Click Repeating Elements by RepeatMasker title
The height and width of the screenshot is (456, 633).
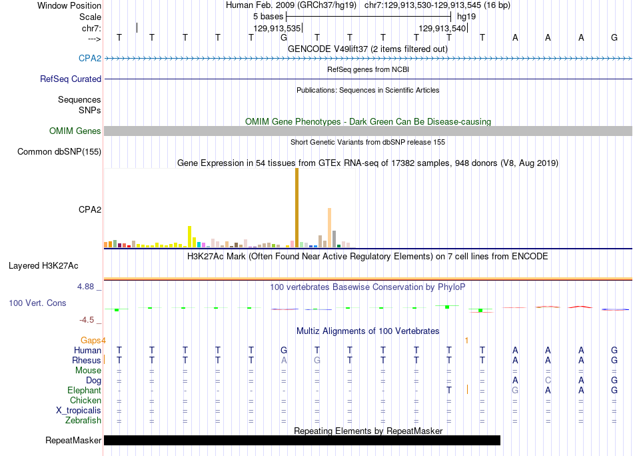(368, 431)
